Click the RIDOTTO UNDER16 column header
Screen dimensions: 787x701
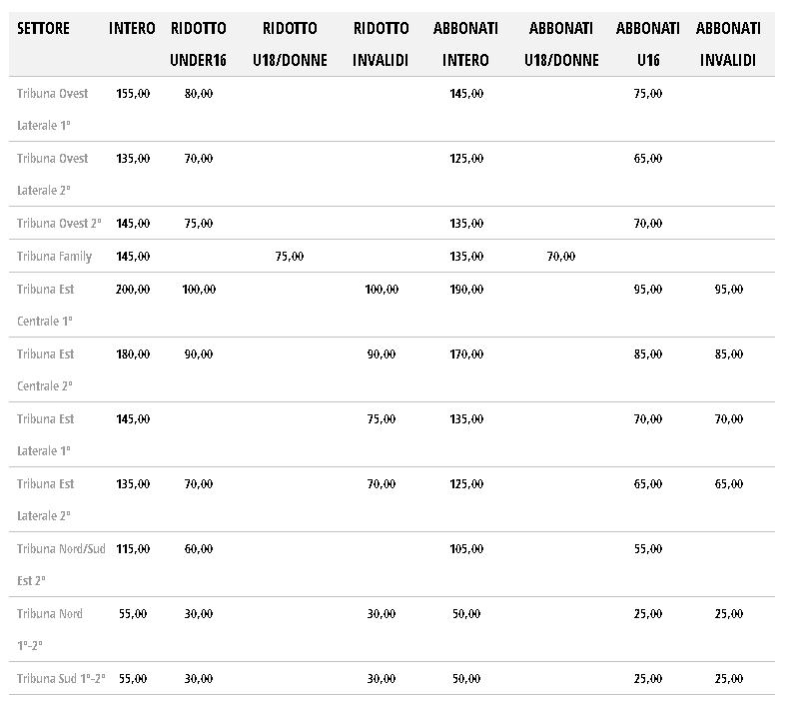tap(198, 44)
